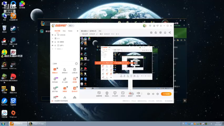Click the 麦克风 microphone icon
224x126 pixels.
tap(130, 93)
